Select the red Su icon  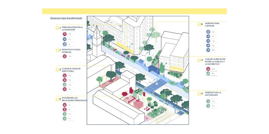65,89
